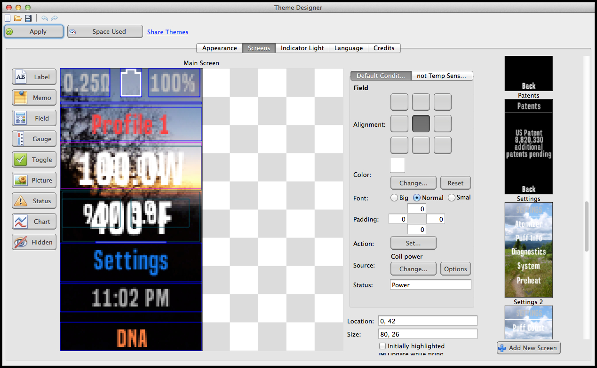Screen dimensions: 597x368
Task: Open the Indicator Light tab
Action: pos(302,48)
